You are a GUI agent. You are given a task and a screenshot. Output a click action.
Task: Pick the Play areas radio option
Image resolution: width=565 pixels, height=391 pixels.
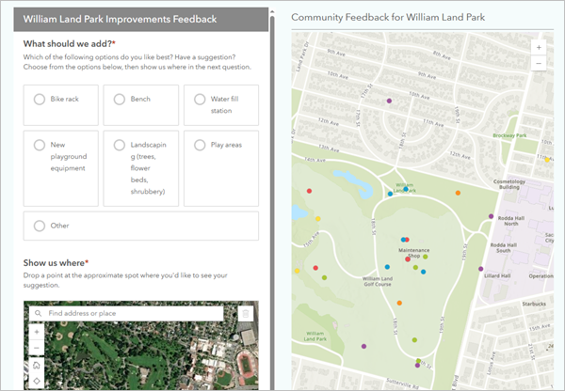click(200, 145)
